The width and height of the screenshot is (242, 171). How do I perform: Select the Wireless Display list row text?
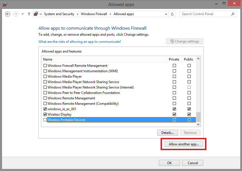[60, 114]
